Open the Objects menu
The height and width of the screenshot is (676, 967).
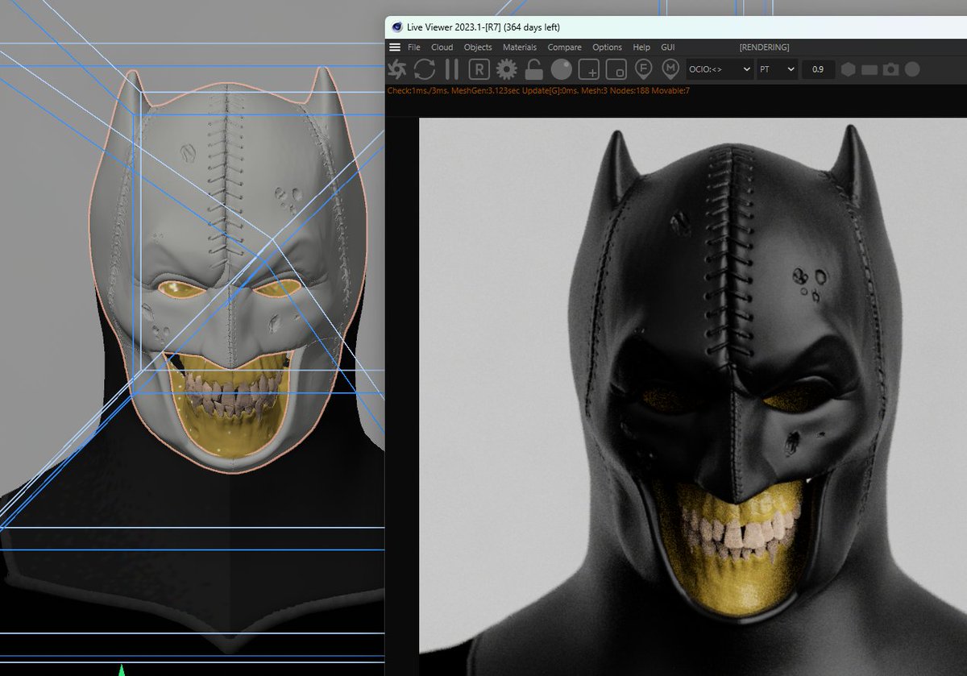478,48
